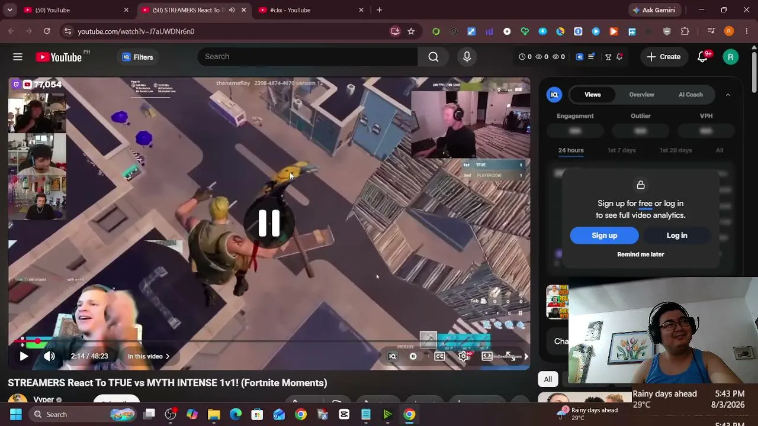
Task: Open File Explorer from the taskbar
Action: click(214, 414)
